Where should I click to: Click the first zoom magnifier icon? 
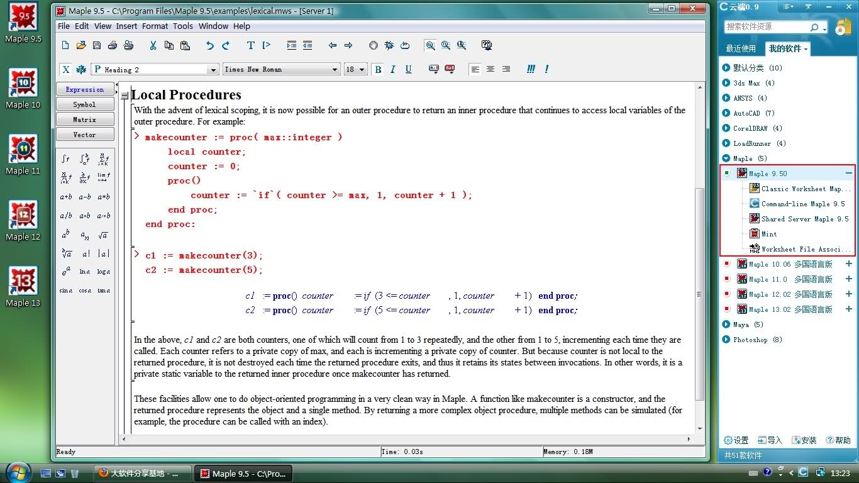pyautogui.click(x=430, y=45)
